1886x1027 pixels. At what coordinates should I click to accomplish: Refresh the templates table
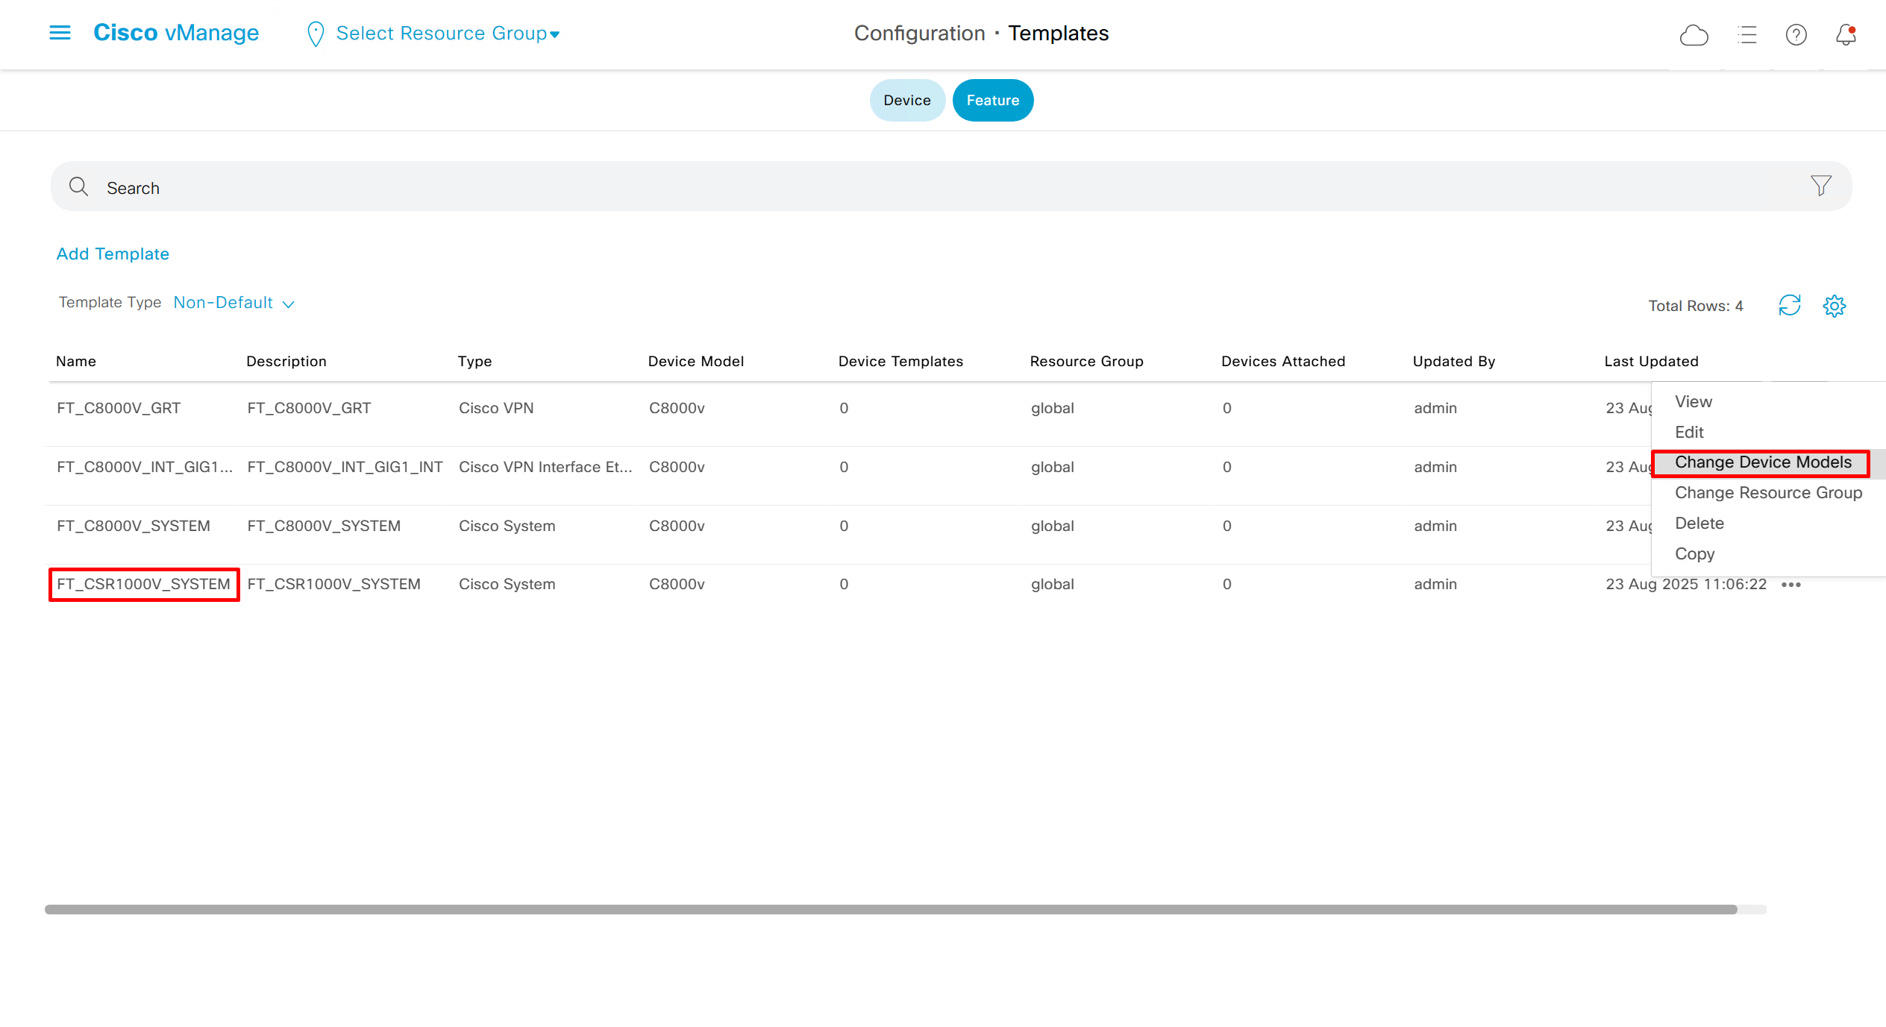(x=1789, y=305)
